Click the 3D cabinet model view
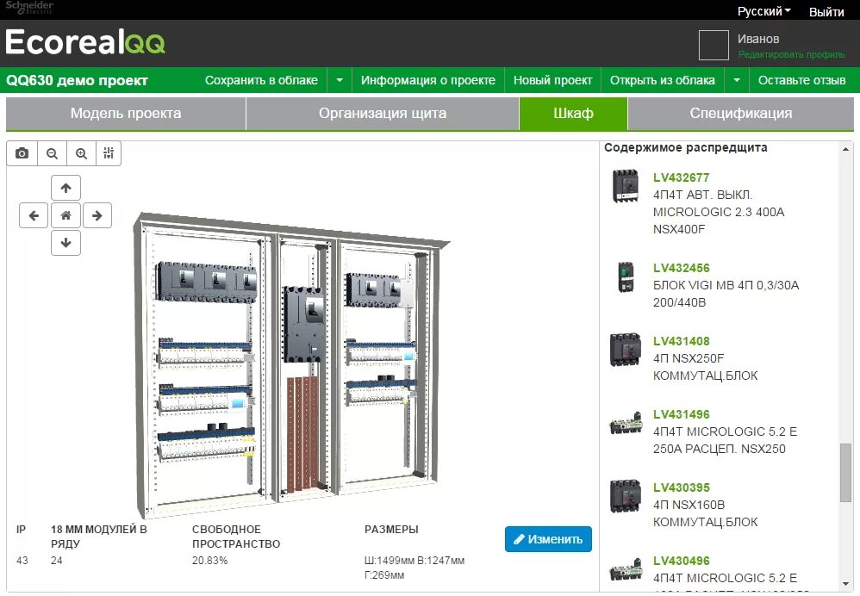This screenshot has width=860, height=596. coord(290,364)
